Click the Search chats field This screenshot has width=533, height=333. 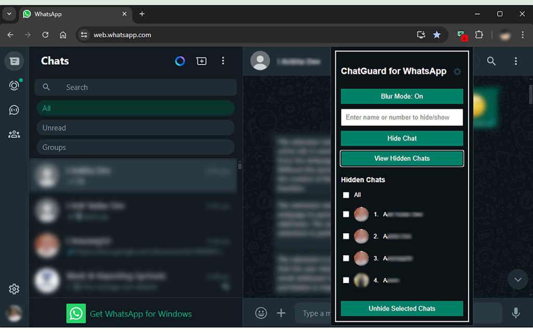(136, 87)
